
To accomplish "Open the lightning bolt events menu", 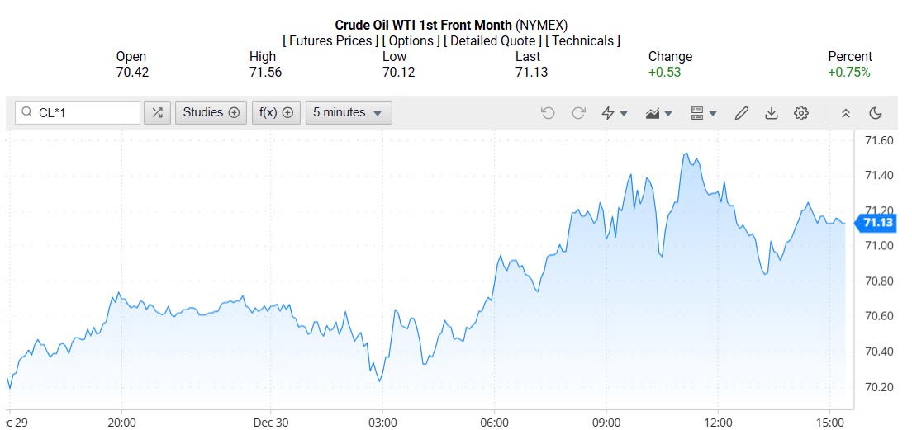I will click(614, 113).
